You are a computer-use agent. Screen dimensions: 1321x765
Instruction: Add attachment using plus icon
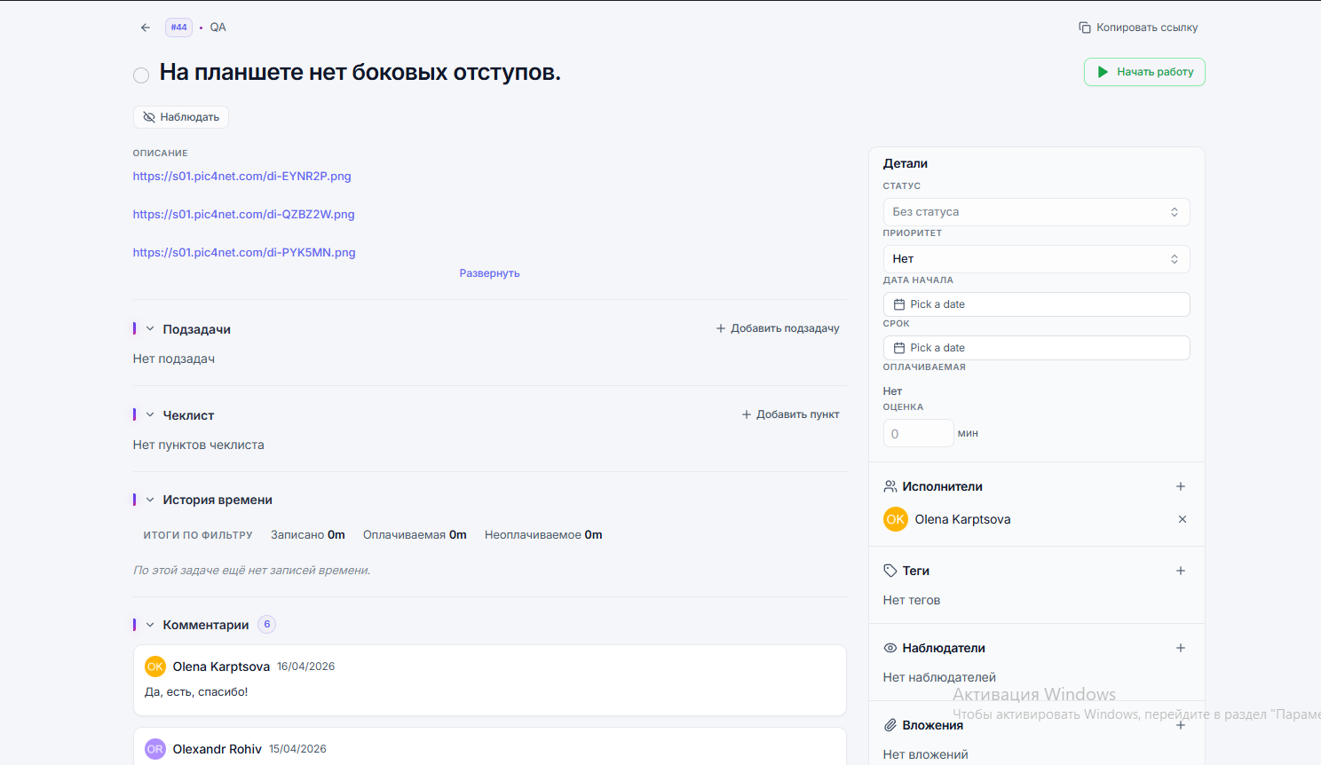click(1181, 725)
